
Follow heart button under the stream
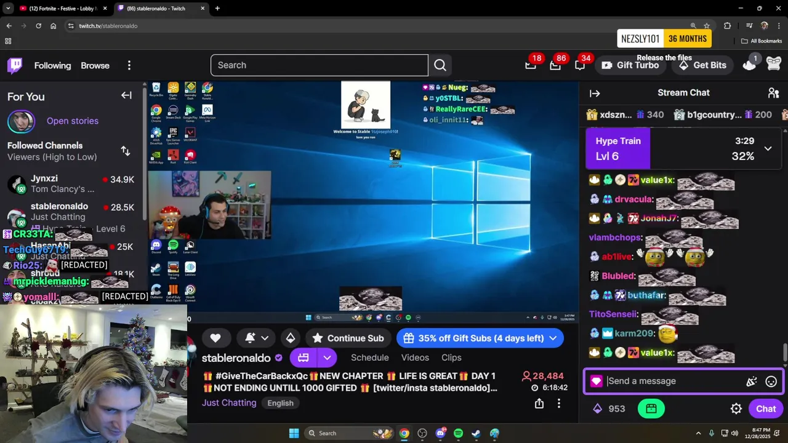tap(215, 338)
